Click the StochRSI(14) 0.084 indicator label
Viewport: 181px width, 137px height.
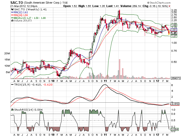tap(28, 110)
